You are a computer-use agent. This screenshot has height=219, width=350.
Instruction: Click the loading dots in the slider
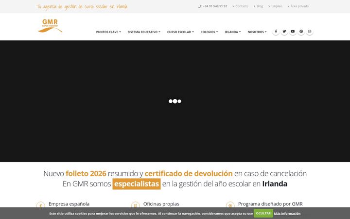(175, 101)
